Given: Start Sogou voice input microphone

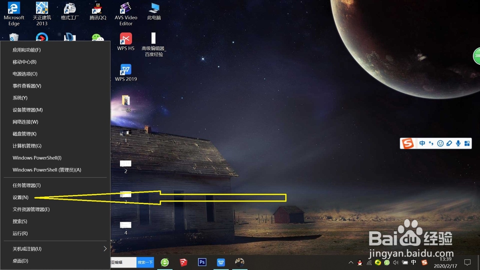Looking at the screenshot, I should coord(458,143).
